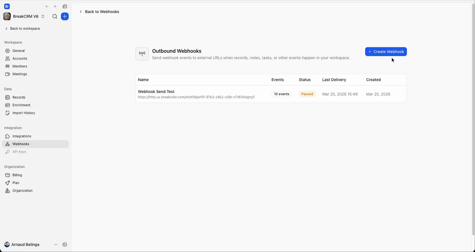
Task: Open Accounts settings
Action: (x=35, y=59)
